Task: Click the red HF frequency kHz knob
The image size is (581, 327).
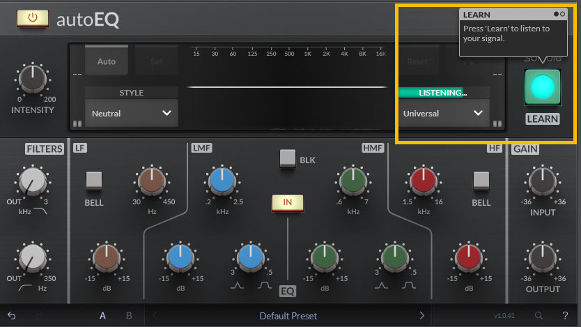Action: coord(424,181)
